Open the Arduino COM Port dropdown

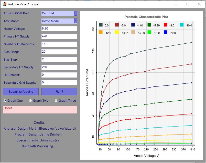75,13
